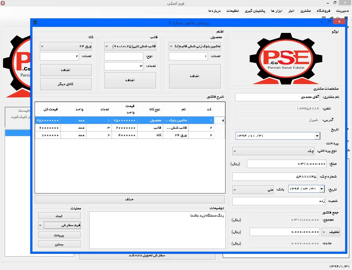The width and height of the screenshot is (352, 270).
Task: Click the پرینت print button
Action: coord(59,235)
